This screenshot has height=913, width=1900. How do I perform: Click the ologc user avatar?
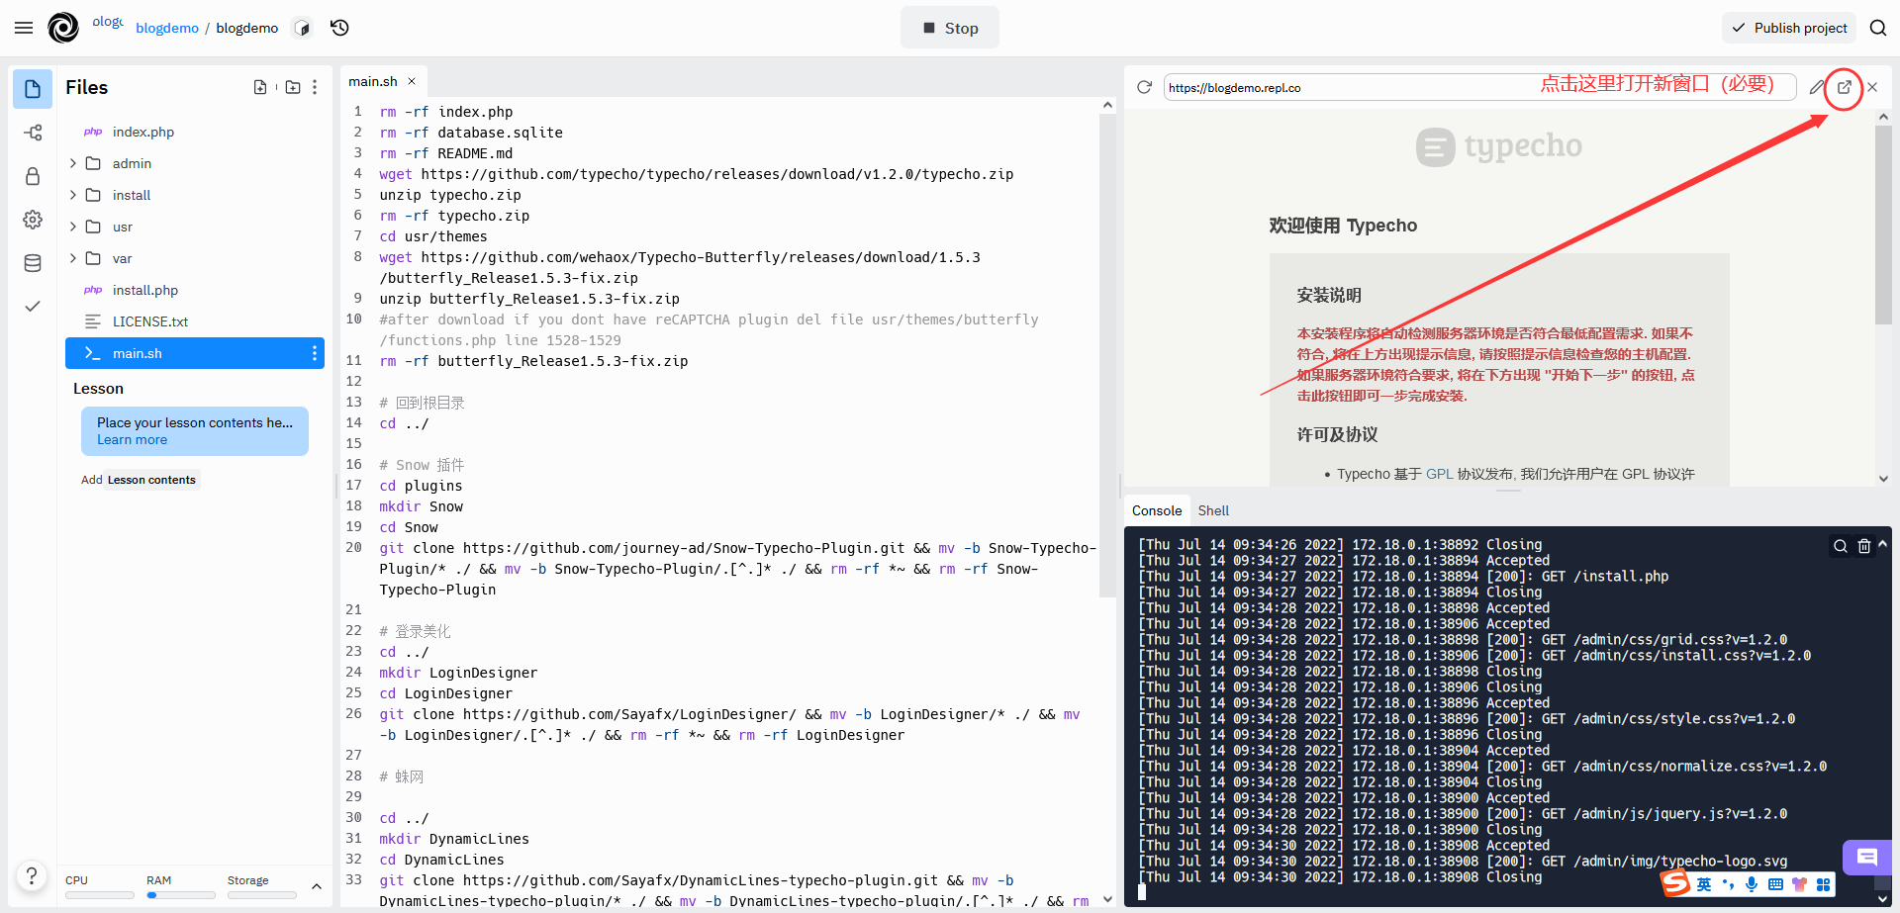click(107, 22)
